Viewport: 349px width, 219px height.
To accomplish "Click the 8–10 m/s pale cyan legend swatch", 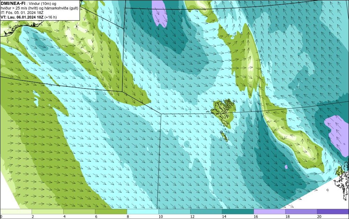I will (x=143, y=211).
